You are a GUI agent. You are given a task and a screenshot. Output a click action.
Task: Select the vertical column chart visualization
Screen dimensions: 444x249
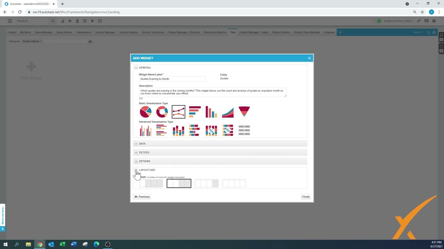211,112
